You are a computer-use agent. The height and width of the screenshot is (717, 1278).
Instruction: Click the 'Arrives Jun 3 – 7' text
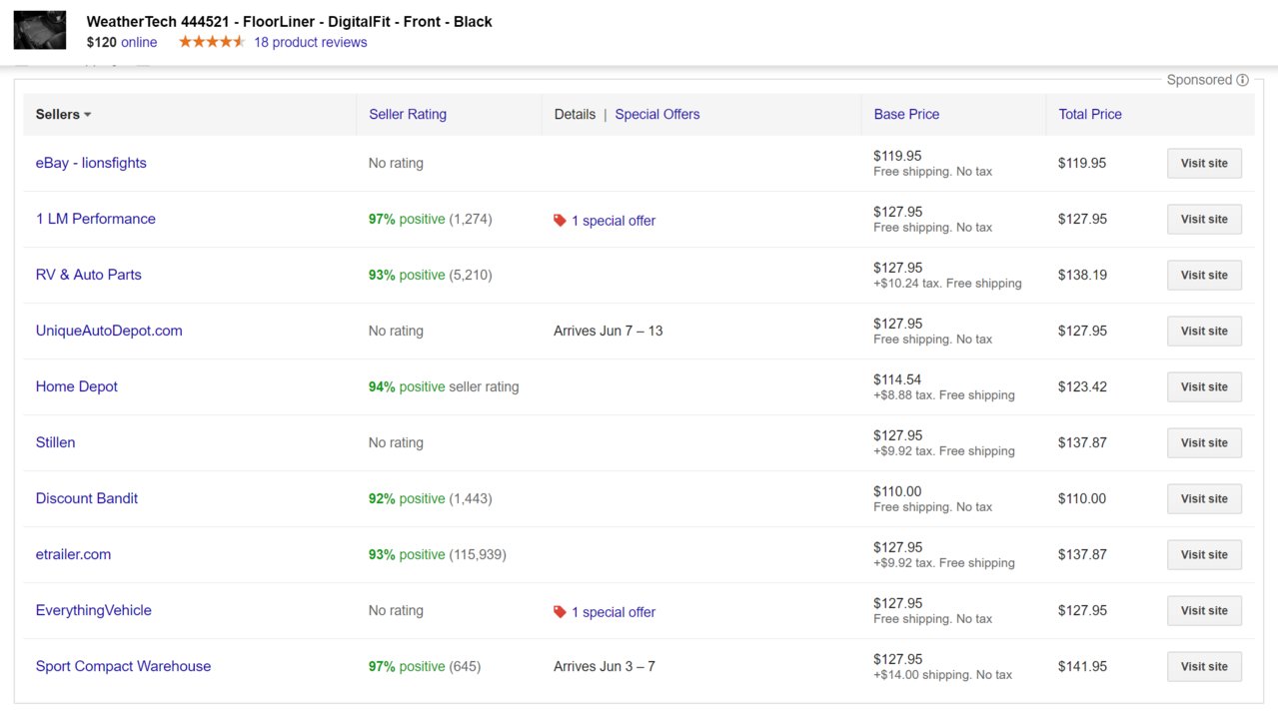pyautogui.click(x=605, y=666)
